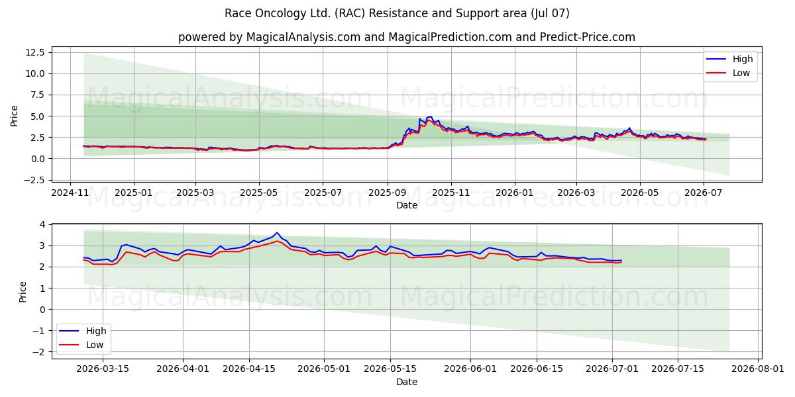Screen dimensions: 795x397
Task: Click the October 2025 price peak on top chart
Action: click(431, 117)
